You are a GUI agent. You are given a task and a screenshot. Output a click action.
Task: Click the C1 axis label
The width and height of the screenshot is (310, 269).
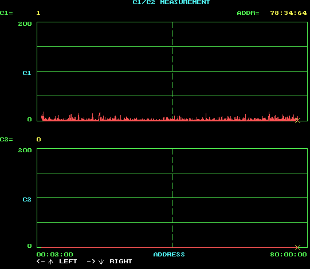click(x=27, y=73)
